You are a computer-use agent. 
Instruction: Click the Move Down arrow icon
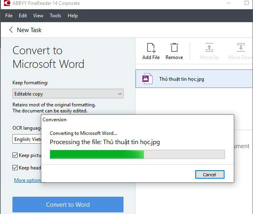240,48
